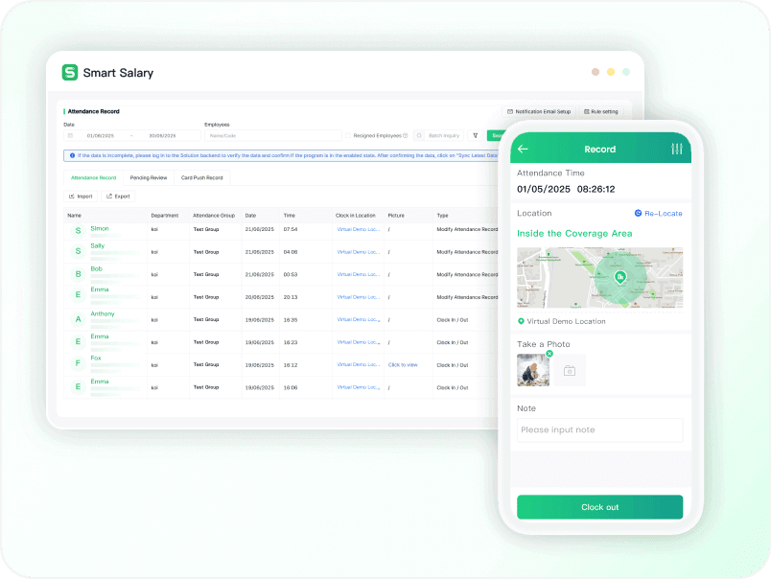Open Notification Email Setup
Viewport: 771px width, 579px height.
click(538, 111)
